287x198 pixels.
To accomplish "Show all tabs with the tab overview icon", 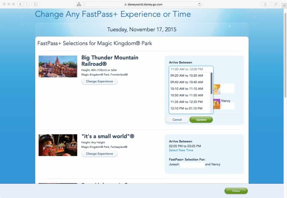I will [276, 4].
